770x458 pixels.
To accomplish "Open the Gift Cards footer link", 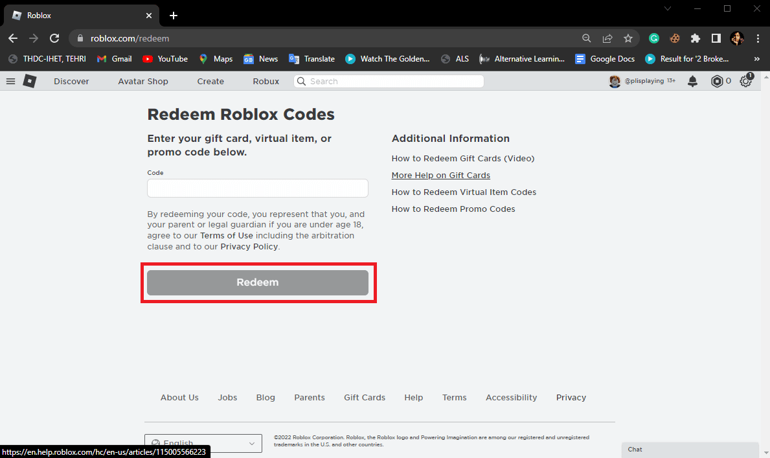I will (365, 398).
